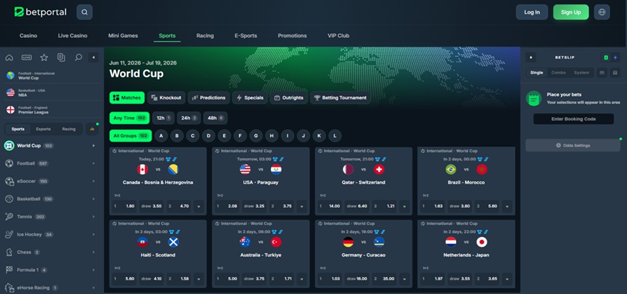Click the Enter Booking Code field
This screenshot has width=627, height=294.
tap(573, 119)
